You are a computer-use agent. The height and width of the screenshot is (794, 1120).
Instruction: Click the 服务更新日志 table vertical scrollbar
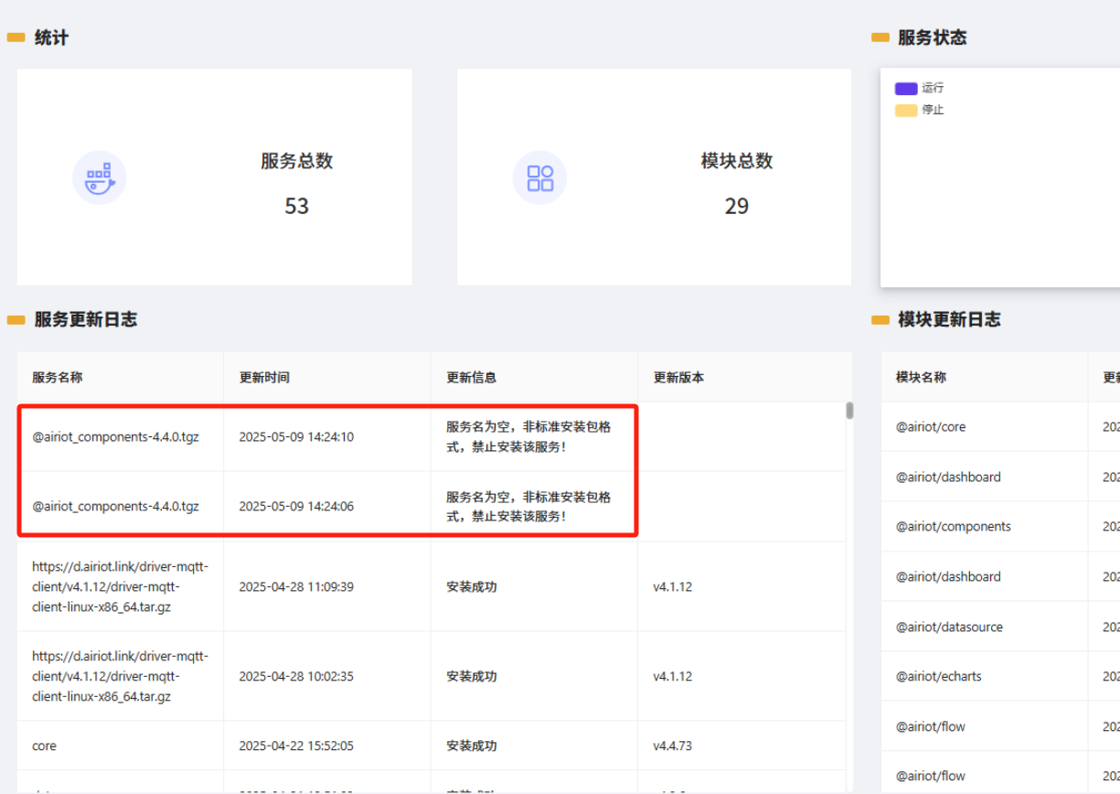click(x=849, y=410)
